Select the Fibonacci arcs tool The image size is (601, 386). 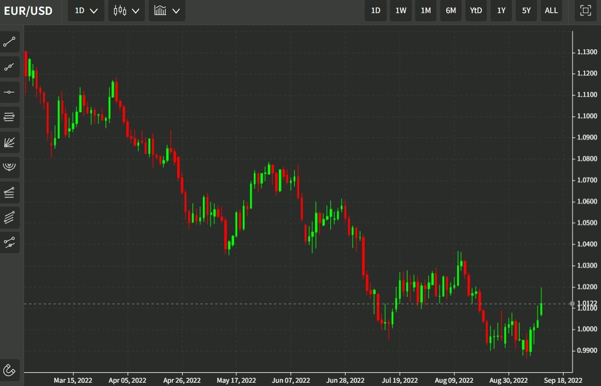click(9, 167)
